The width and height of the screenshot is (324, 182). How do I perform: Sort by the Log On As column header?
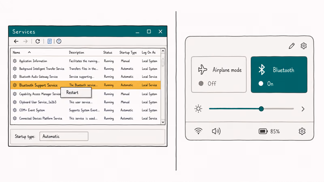(149, 53)
